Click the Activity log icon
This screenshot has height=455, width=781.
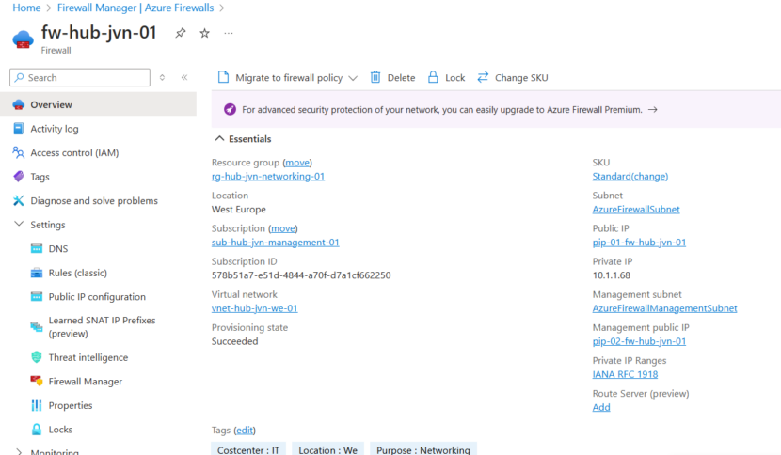19,129
